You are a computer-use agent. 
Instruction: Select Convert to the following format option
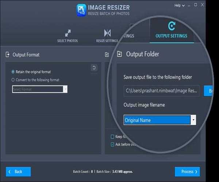[13, 80]
